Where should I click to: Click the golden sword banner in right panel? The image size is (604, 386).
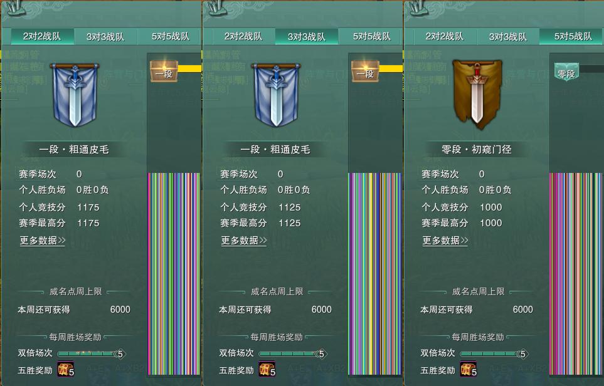(477, 93)
